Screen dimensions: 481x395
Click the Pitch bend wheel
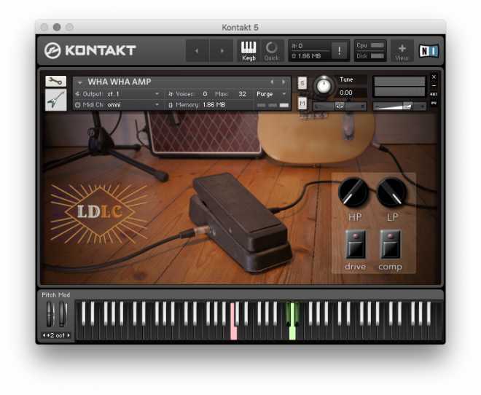tap(50, 314)
